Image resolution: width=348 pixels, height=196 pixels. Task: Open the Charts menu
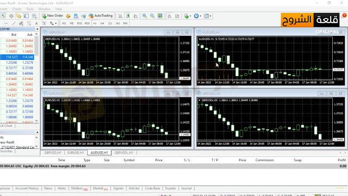(17, 9)
